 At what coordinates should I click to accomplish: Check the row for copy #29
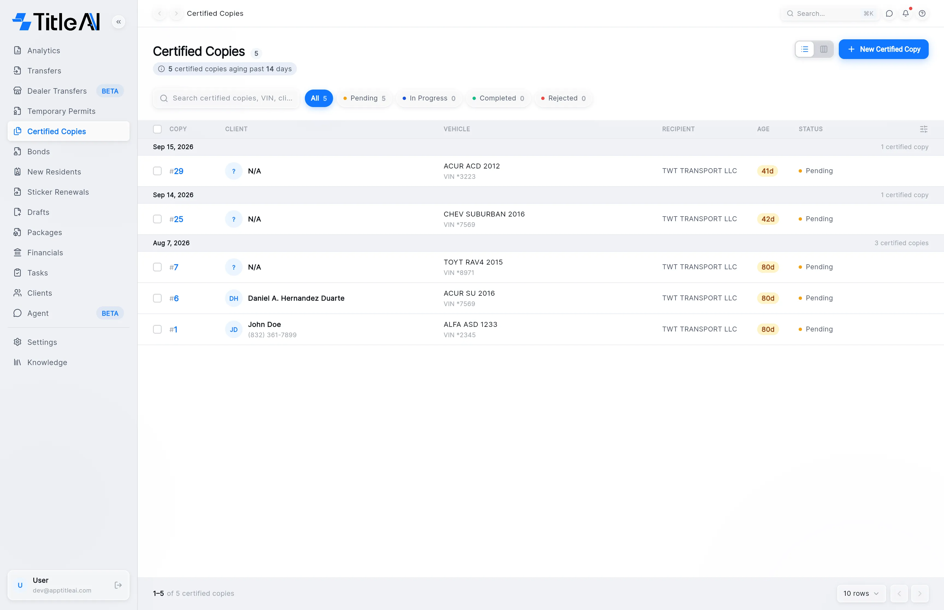pyautogui.click(x=157, y=171)
